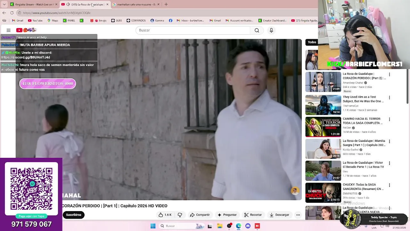Viewport: 410px width, 231px height.
Task: Open the Emojis bookmark
Action: 98,21
